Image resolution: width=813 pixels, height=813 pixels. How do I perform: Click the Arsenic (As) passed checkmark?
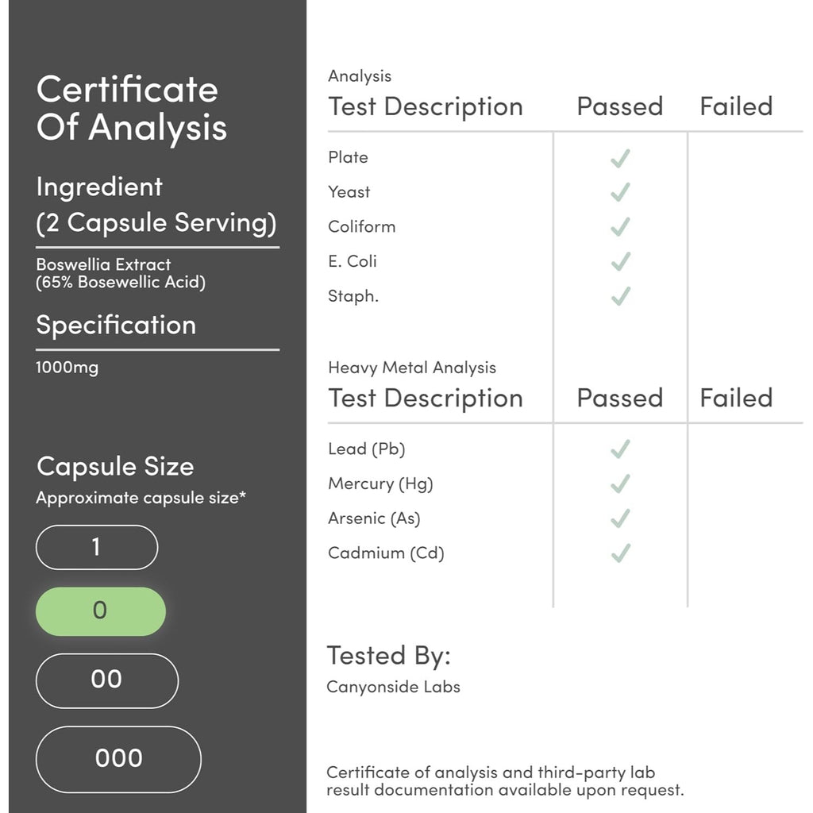click(x=620, y=518)
